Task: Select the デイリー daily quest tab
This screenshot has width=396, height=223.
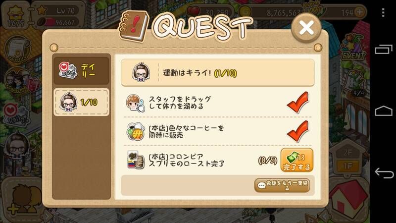Action: [x=81, y=70]
